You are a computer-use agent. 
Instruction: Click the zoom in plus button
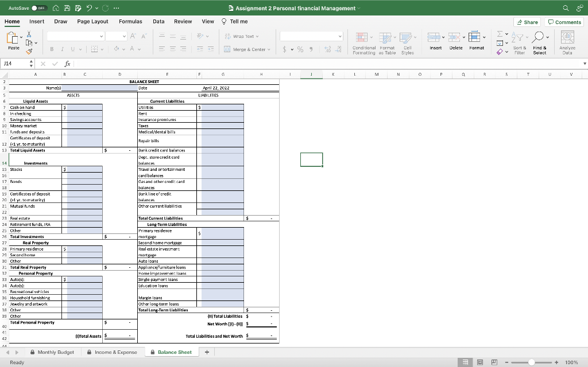click(556, 362)
